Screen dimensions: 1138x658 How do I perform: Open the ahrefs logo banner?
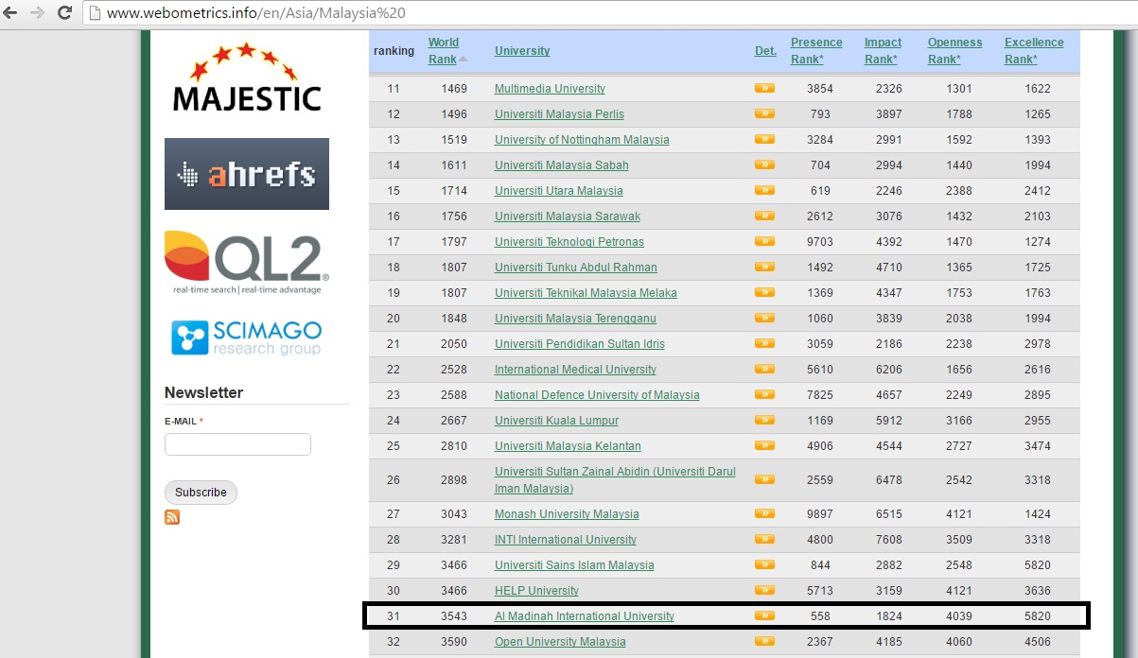pyautogui.click(x=247, y=174)
